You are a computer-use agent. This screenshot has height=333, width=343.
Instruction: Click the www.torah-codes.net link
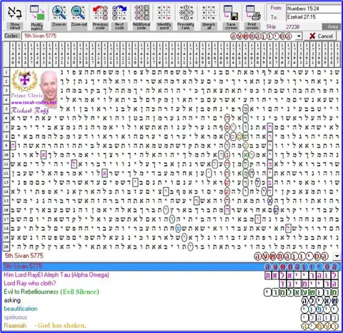(x=34, y=102)
